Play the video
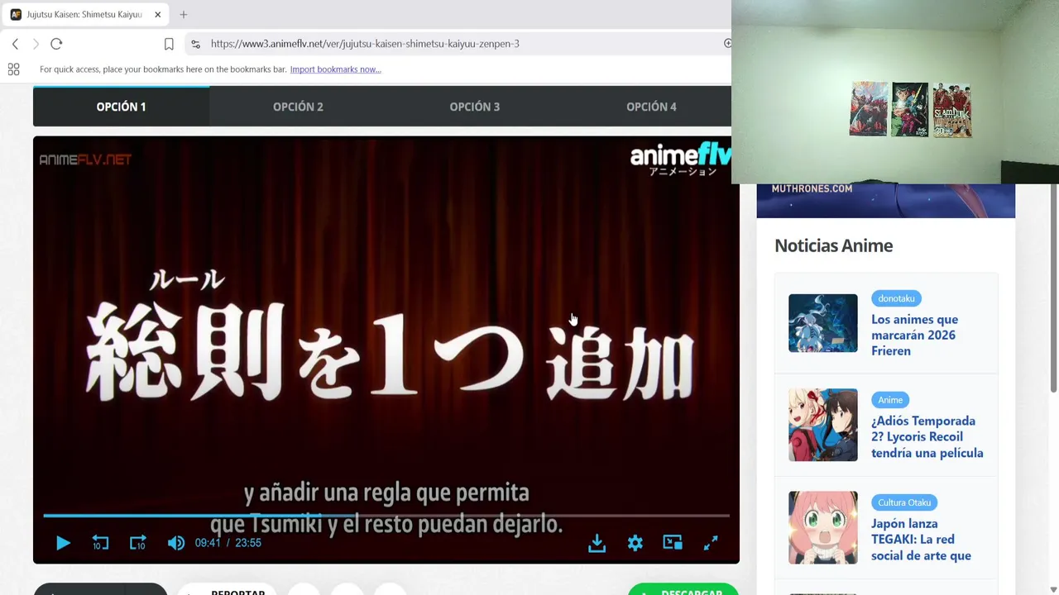The image size is (1059, 595). pyautogui.click(x=63, y=543)
